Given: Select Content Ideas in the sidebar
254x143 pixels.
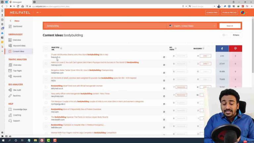Looking at the screenshot, I should pos(16,51).
